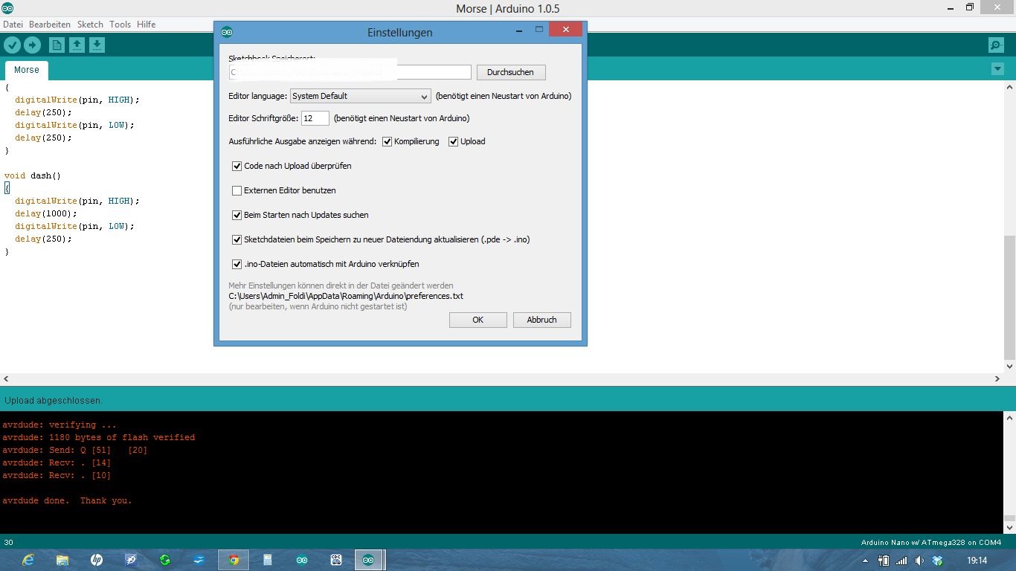The height and width of the screenshot is (571, 1016).
Task: Click the console scrollbar up arrow
Action: [x=1009, y=418]
